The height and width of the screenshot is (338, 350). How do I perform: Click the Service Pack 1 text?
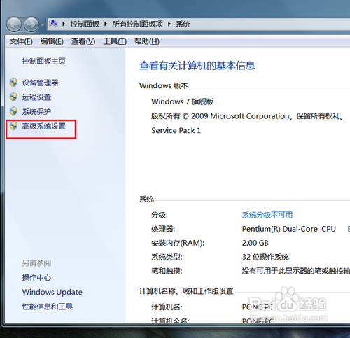pyautogui.click(x=176, y=130)
